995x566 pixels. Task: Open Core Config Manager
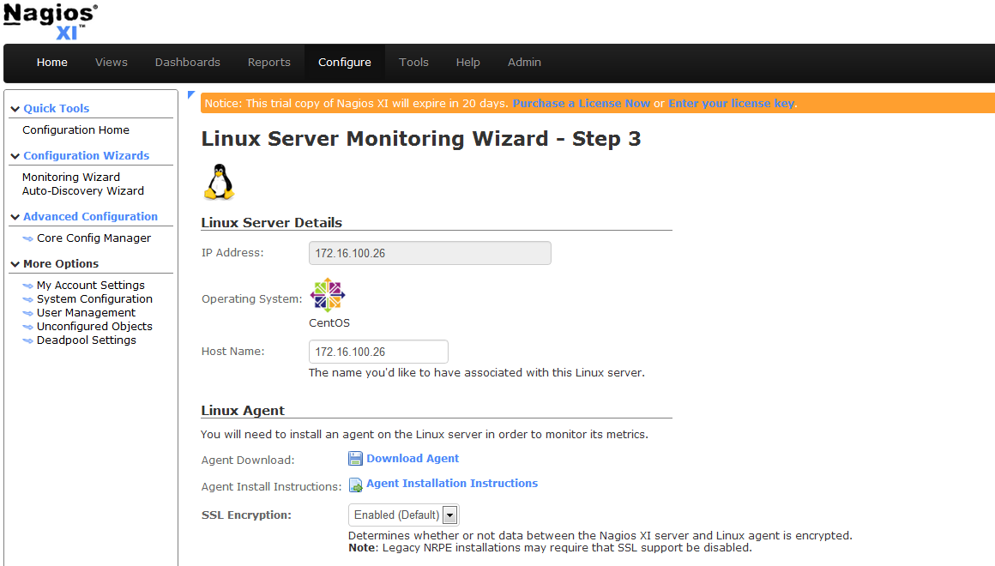(x=93, y=238)
